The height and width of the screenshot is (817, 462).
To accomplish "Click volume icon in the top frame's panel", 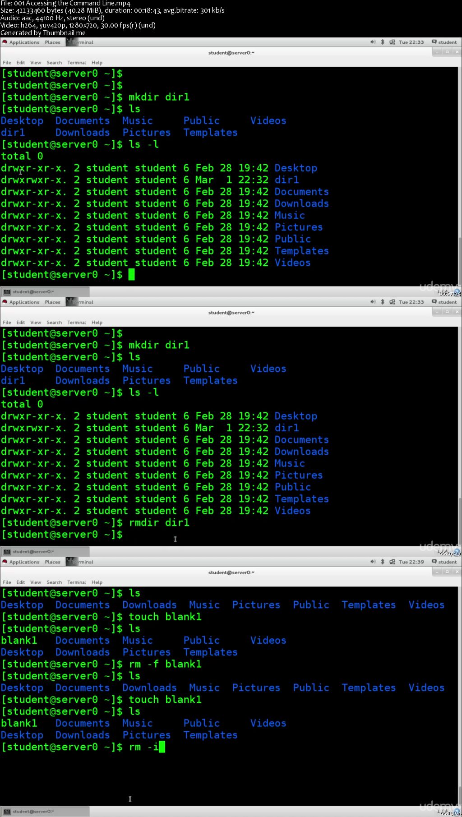I will (373, 42).
